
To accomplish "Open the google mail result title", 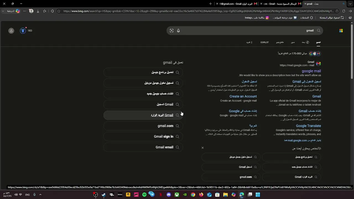I will pyautogui.click(x=311, y=71).
